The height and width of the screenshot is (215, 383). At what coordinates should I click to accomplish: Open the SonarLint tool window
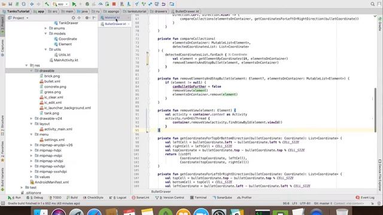[141, 198]
